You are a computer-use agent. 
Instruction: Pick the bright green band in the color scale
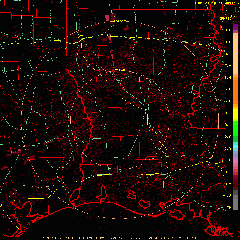click(x=235, y=129)
